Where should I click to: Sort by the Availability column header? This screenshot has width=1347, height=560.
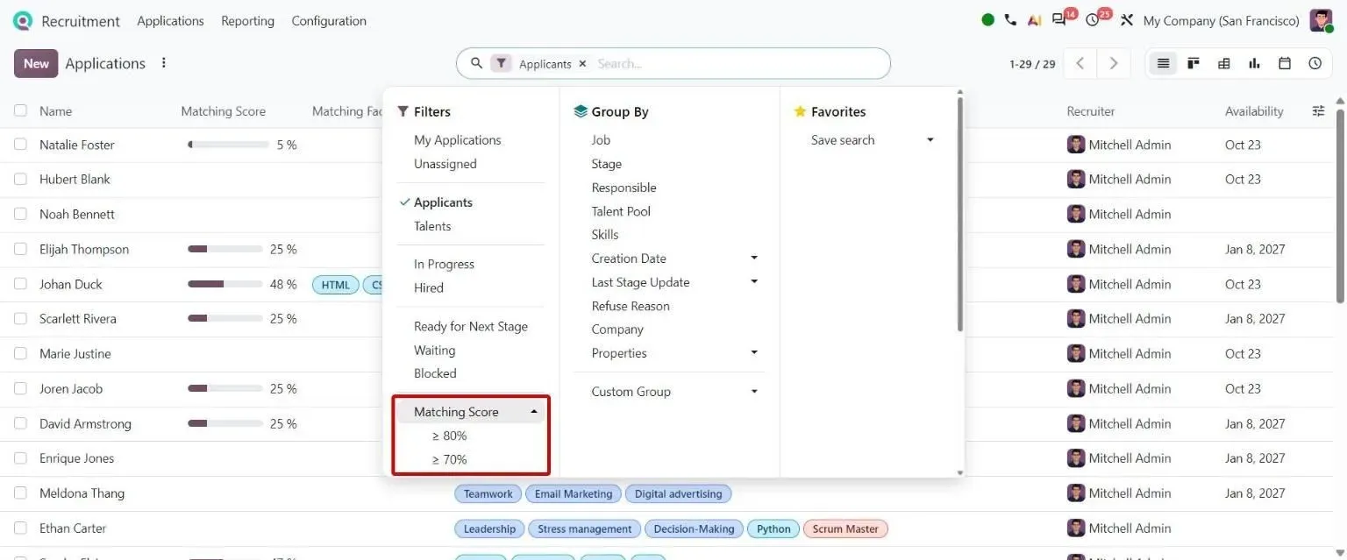[1254, 111]
